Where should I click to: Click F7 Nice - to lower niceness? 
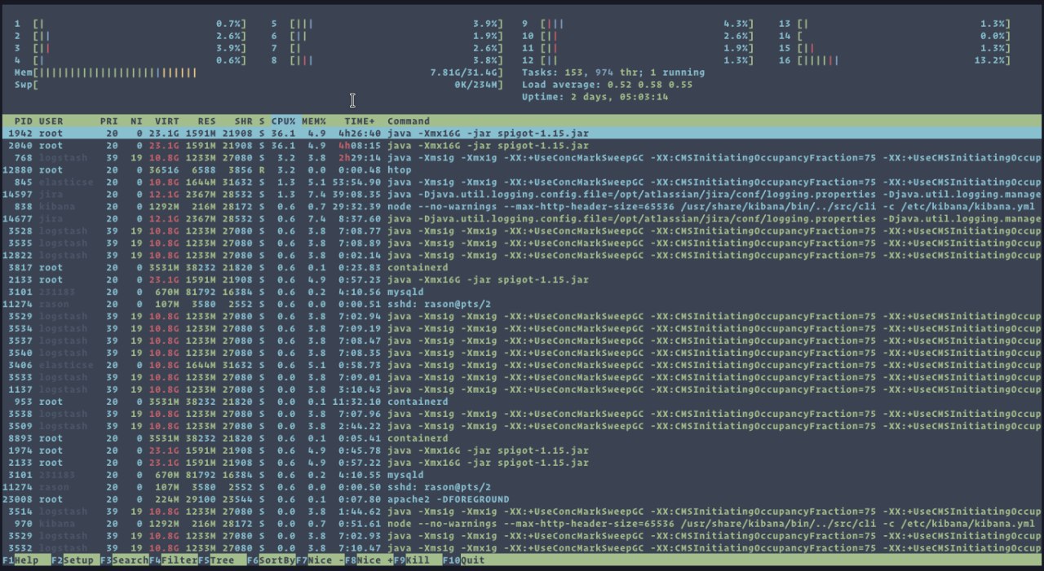[x=320, y=560]
